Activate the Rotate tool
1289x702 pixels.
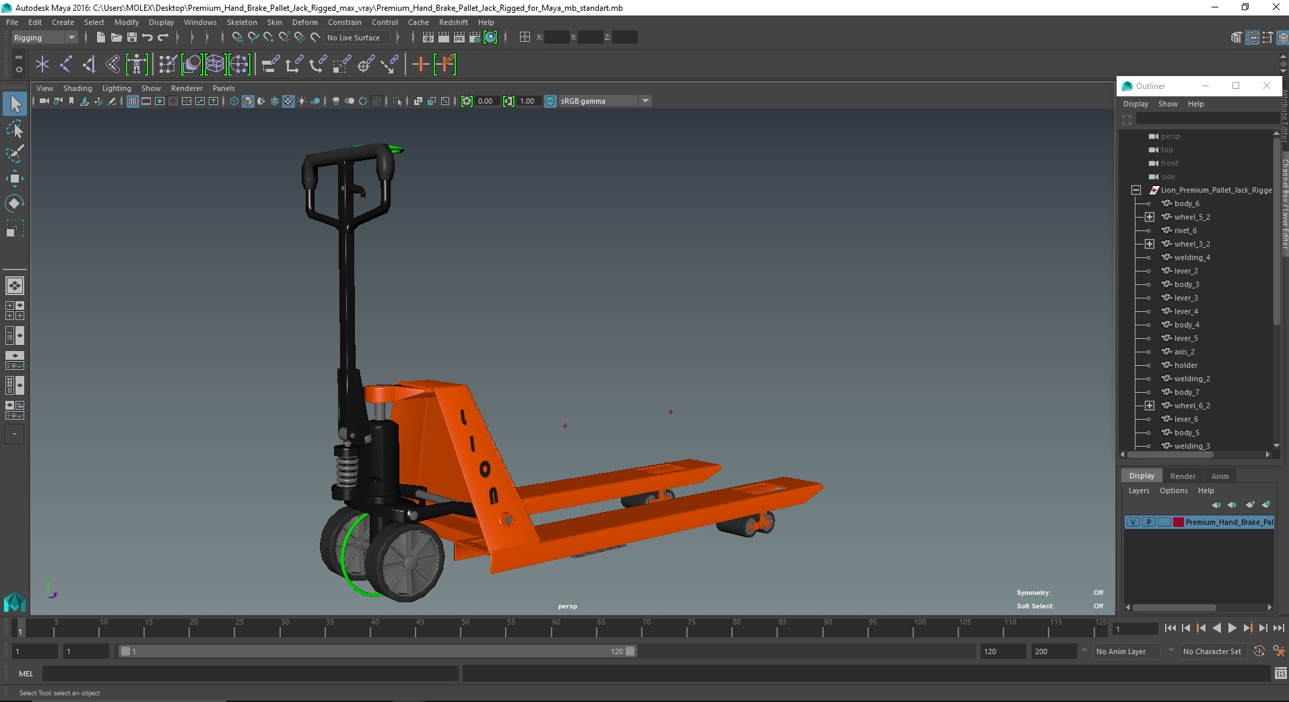tap(15, 203)
